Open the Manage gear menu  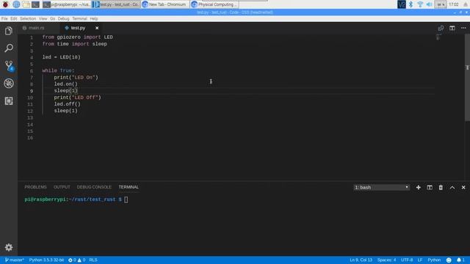pos(9,247)
